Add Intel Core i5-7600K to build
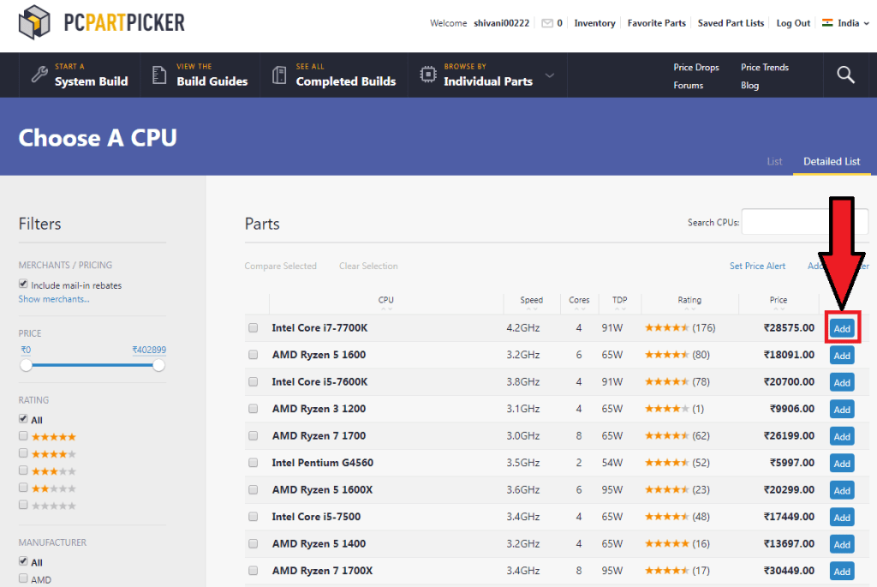 [x=842, y=382]
